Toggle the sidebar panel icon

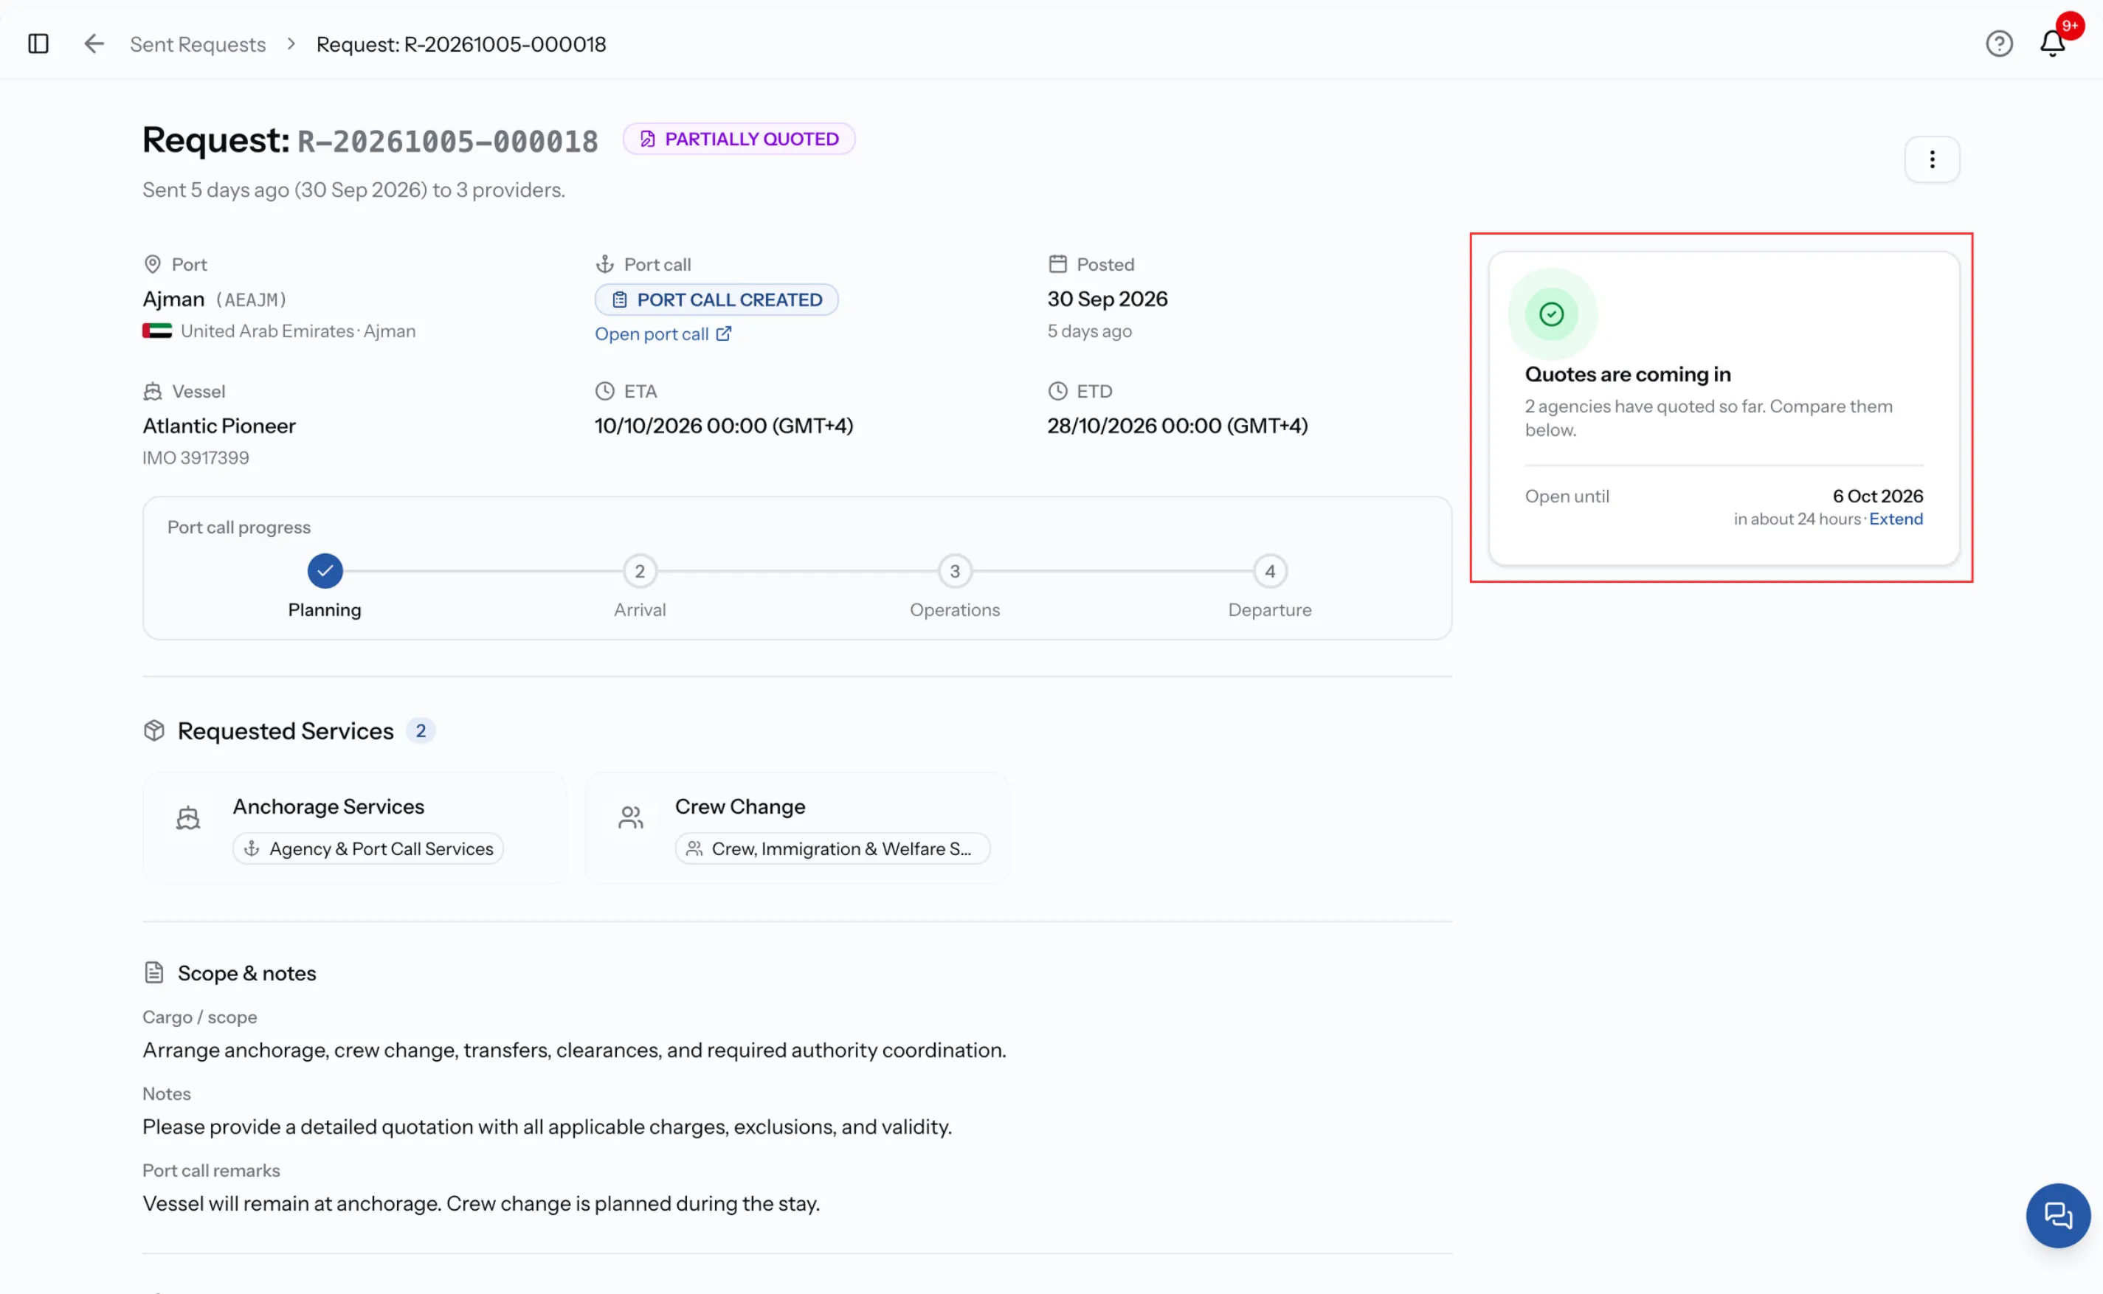tap(38, 44)
